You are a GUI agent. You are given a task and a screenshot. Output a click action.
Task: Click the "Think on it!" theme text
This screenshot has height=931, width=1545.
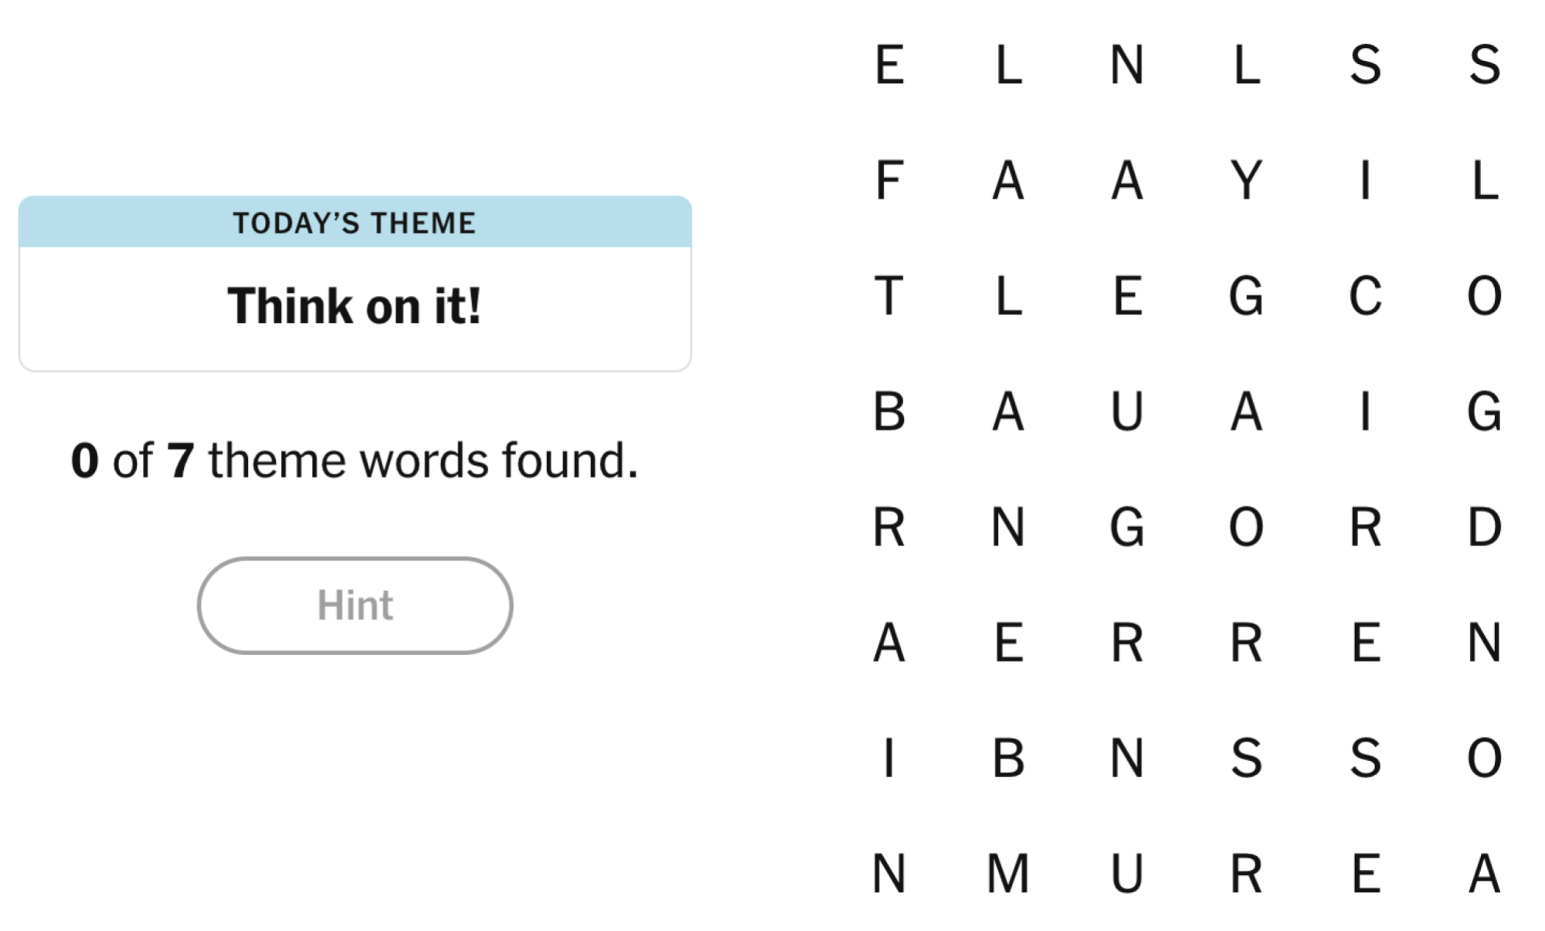coord(355,306)
